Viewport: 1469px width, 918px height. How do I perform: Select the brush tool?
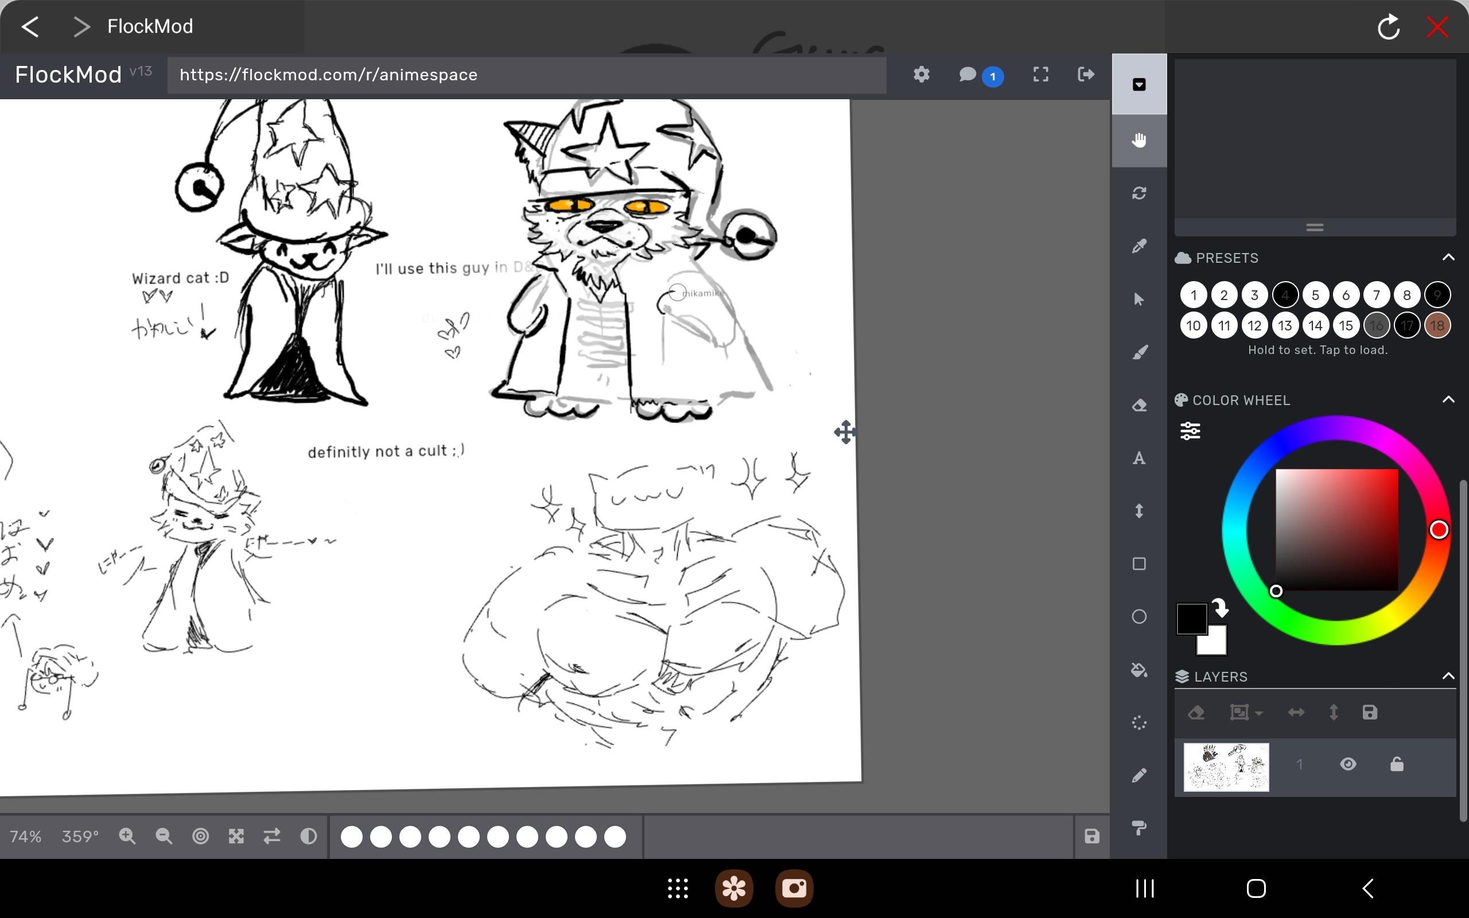(x=1139, y=352)
